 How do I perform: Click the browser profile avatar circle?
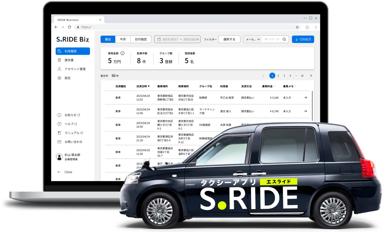click(307, 27)
